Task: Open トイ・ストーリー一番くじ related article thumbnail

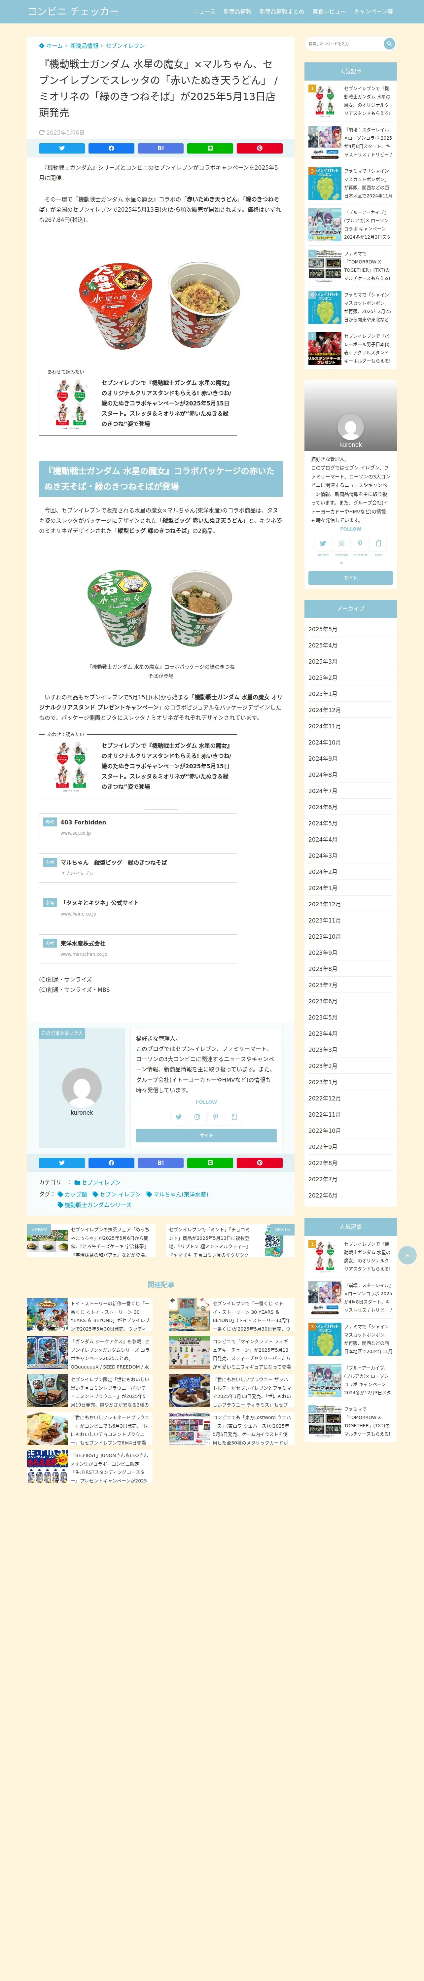Action: [48, 1315]
